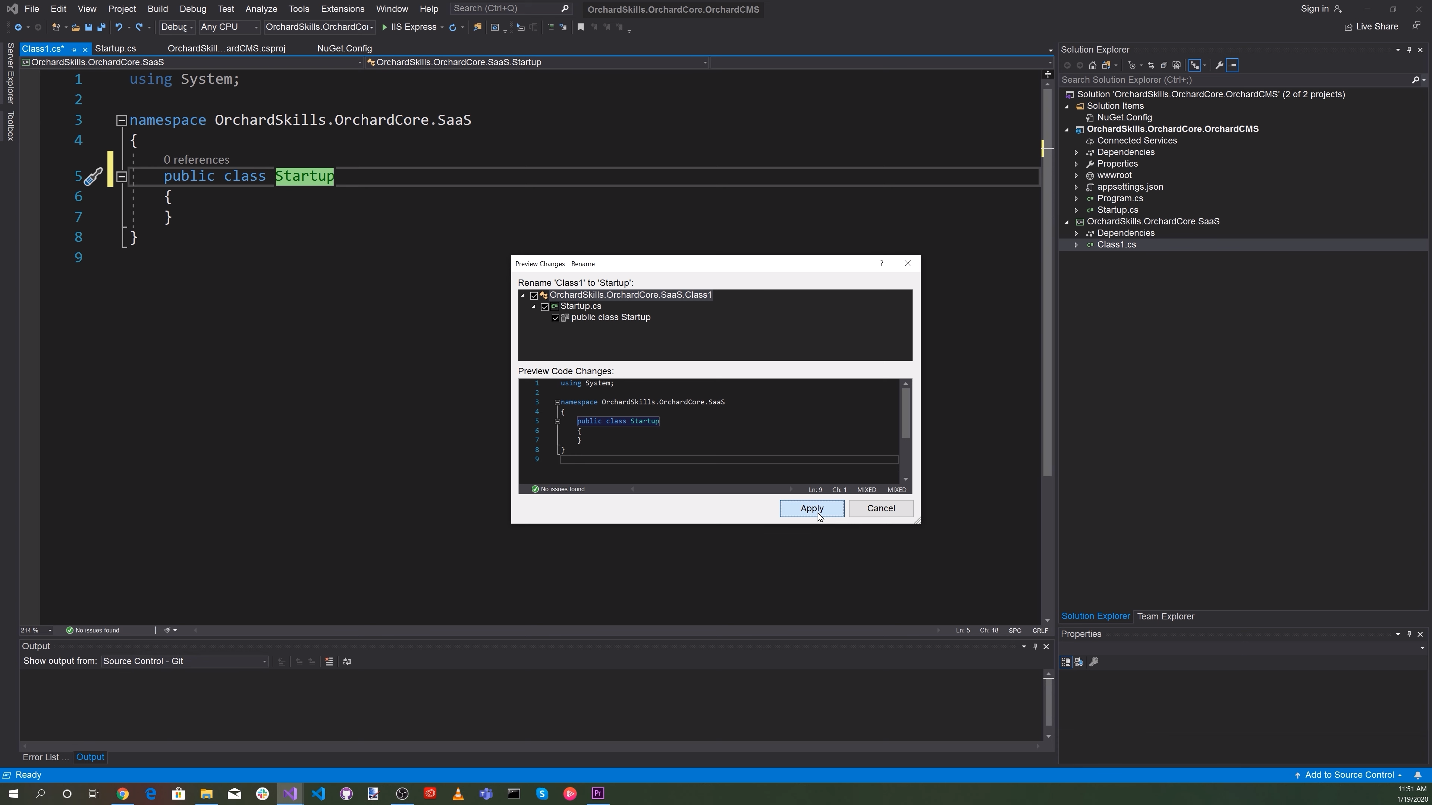Click the Navigate Backward toolbar icon
The width and height of the screenshot is (1432, 805).
(x=18, y=27)
